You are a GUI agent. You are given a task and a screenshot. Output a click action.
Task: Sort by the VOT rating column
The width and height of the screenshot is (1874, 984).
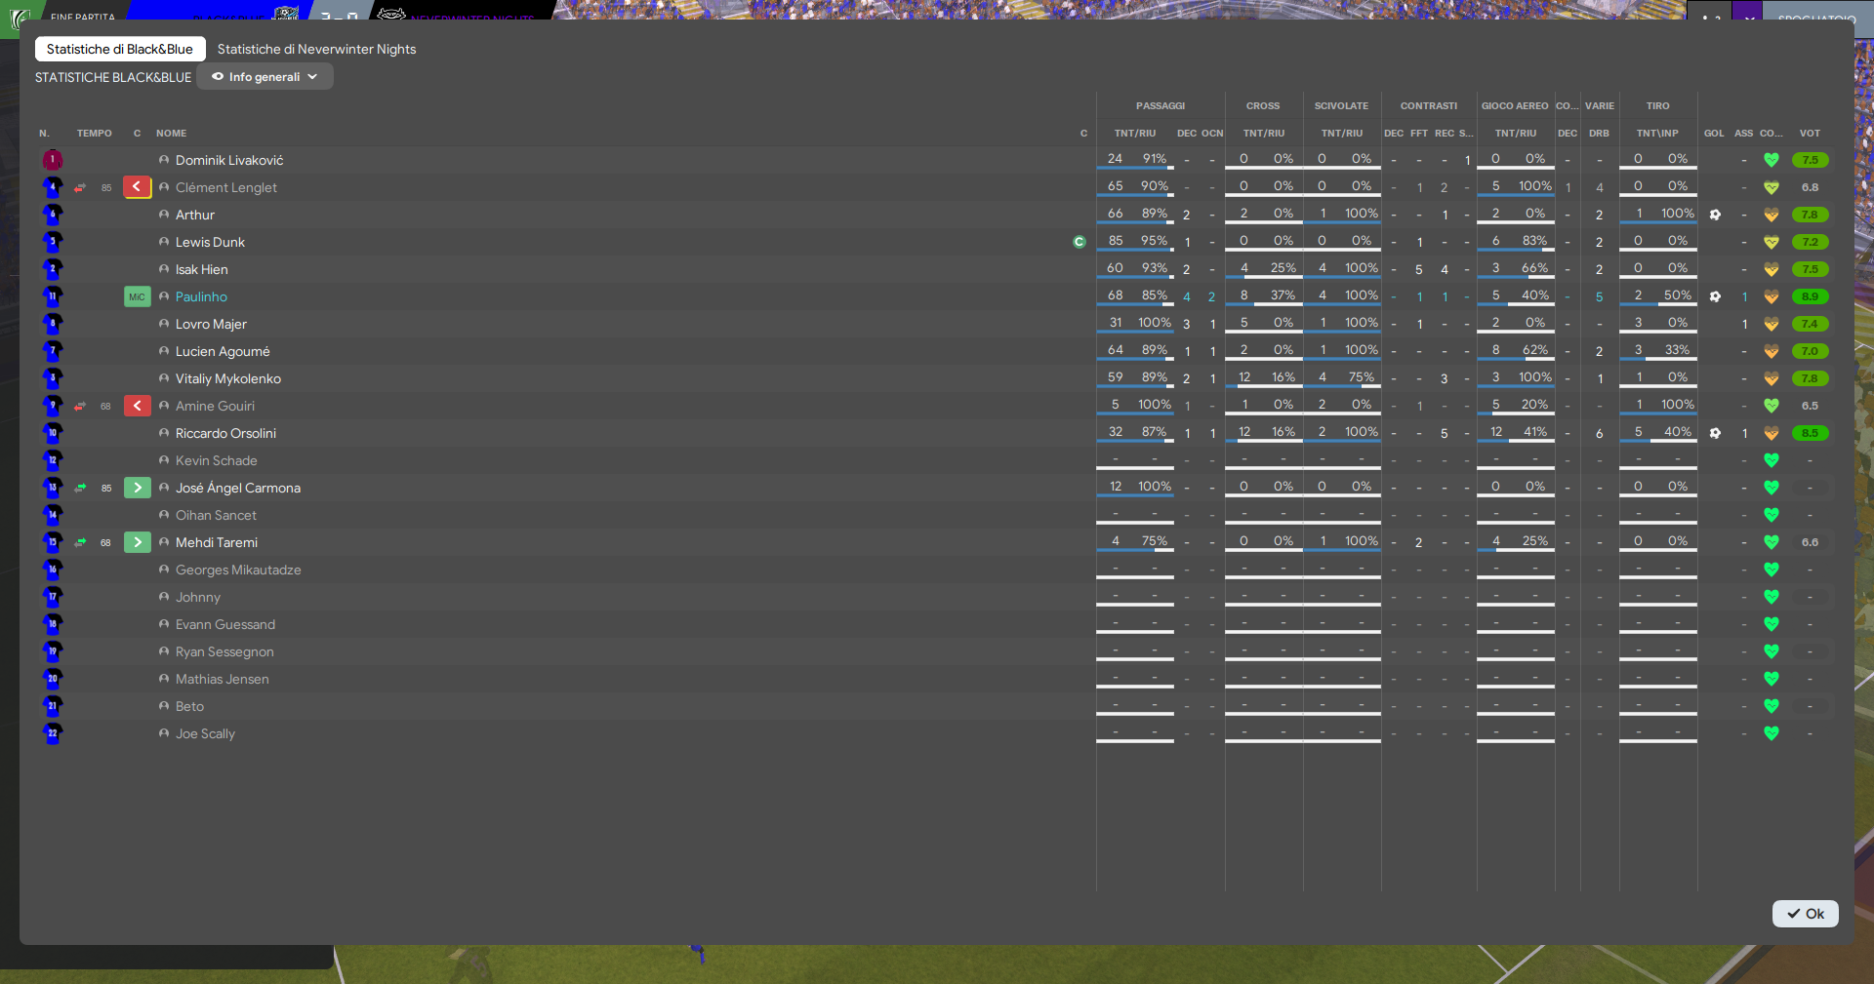point(1810,134)
